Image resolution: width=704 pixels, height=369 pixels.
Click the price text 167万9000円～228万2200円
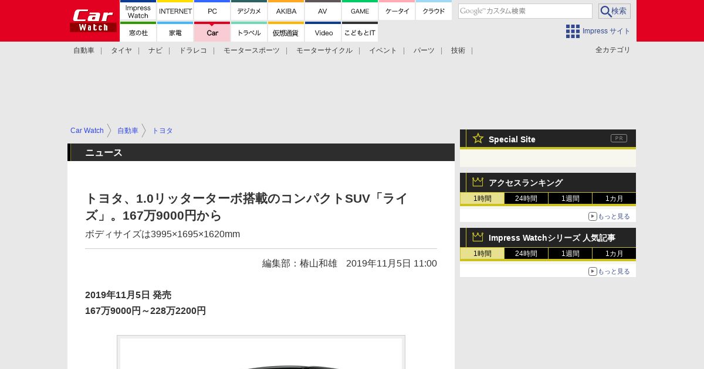[x=145, y=311]
